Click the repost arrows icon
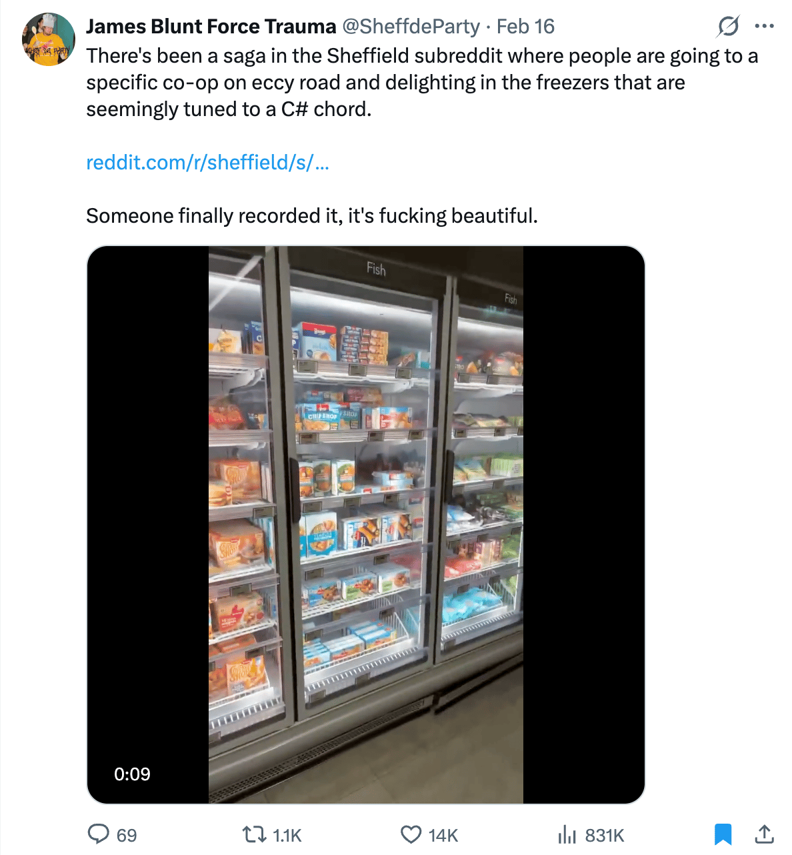 [252, 834]
